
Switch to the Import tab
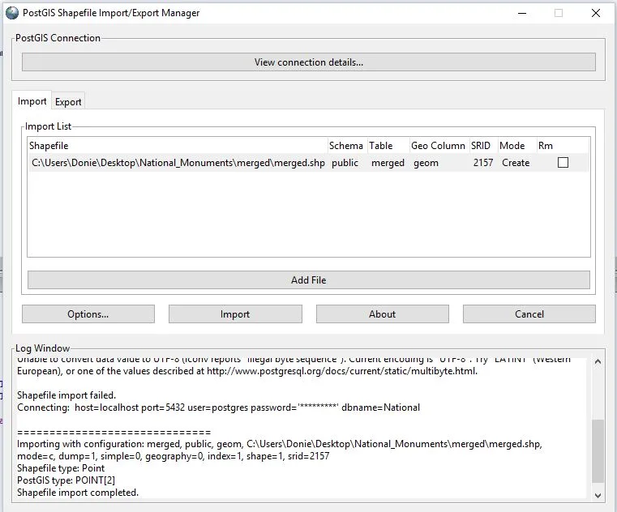point(32,101)
